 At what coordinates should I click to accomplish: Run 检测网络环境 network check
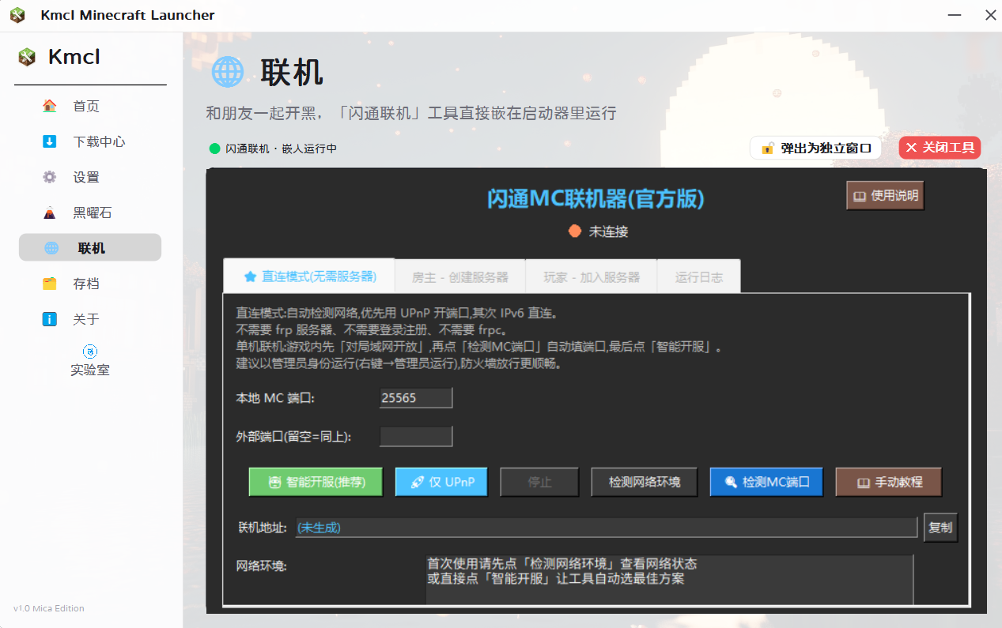pyautogui.click(x=645, y=482)
